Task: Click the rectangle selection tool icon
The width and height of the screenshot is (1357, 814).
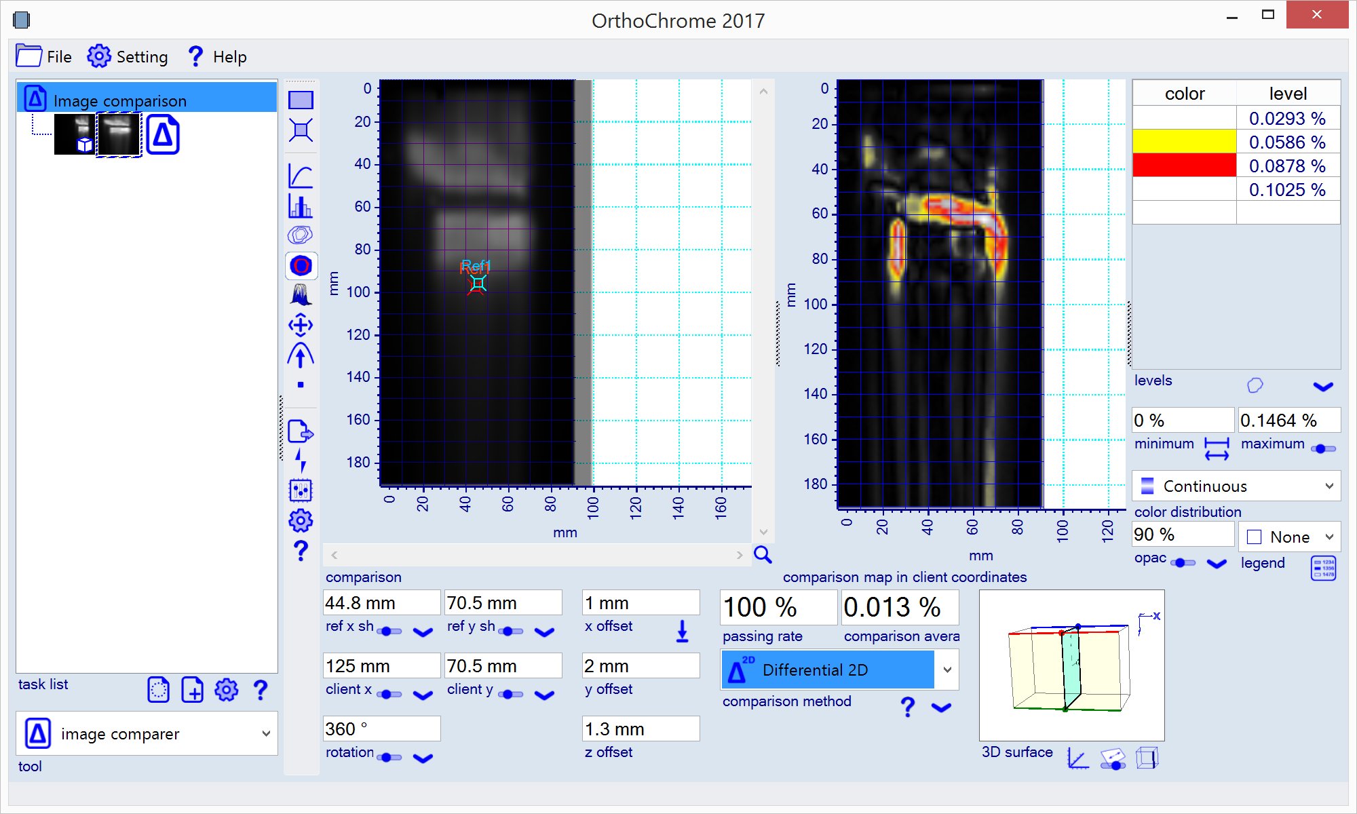Action: point(301,100)
